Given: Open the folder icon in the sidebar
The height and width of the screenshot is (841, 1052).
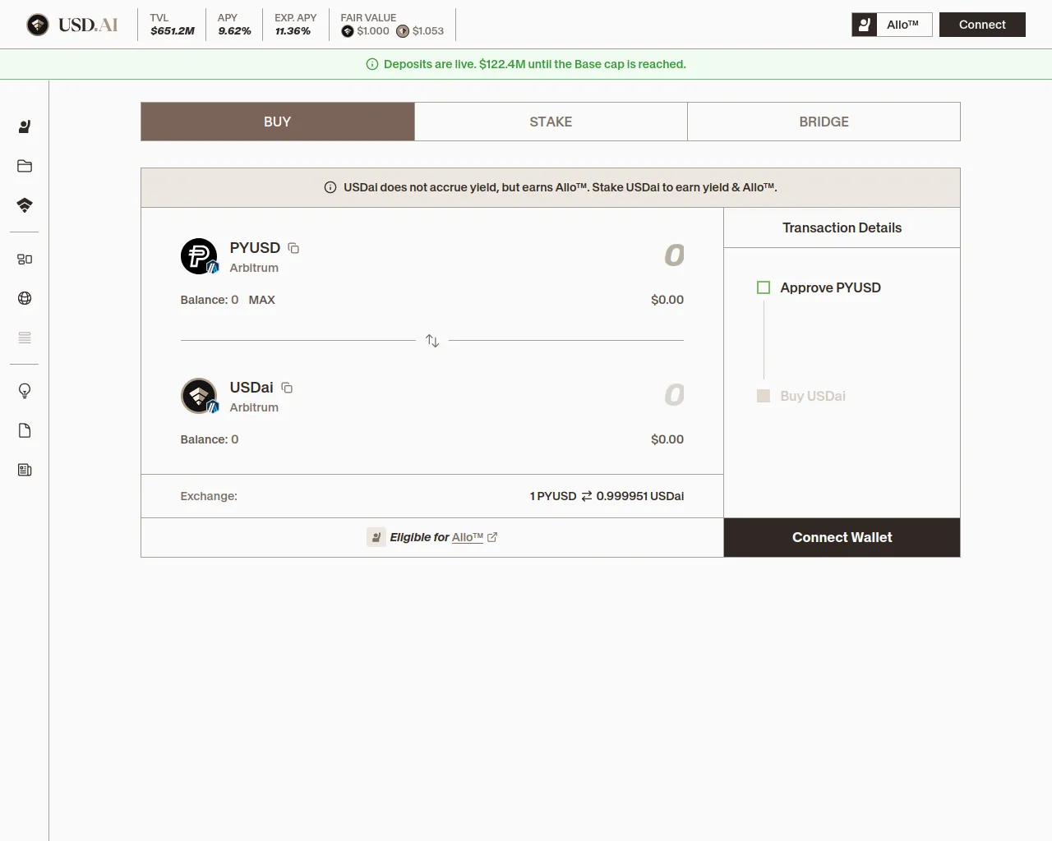Looking at the screenshot, I should click(25, 166).
